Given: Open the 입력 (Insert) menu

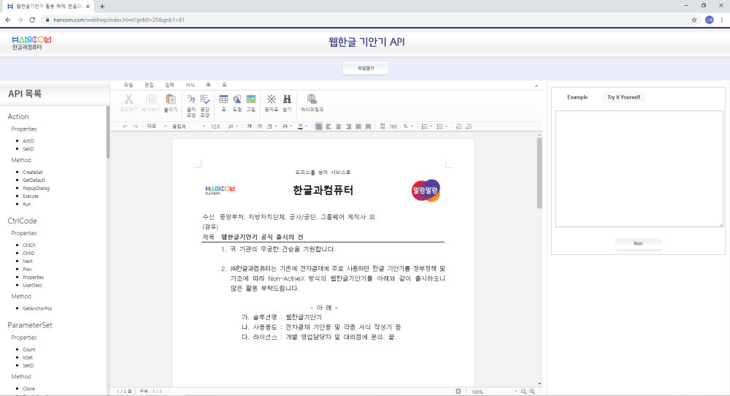Looking at the screenshot, I should click(x=169, y=85).
